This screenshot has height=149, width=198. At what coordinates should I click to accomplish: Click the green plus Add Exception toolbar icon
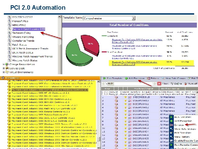pos(127,78)
